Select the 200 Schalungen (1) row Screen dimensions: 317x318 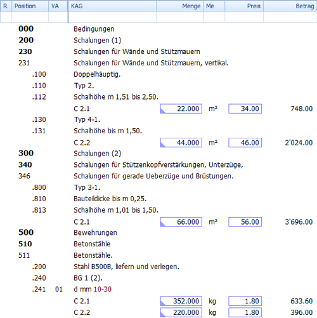158,40
